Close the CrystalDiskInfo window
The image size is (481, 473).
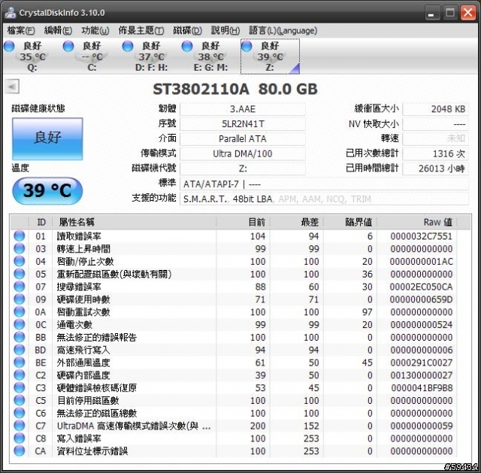tap(468, 13)
